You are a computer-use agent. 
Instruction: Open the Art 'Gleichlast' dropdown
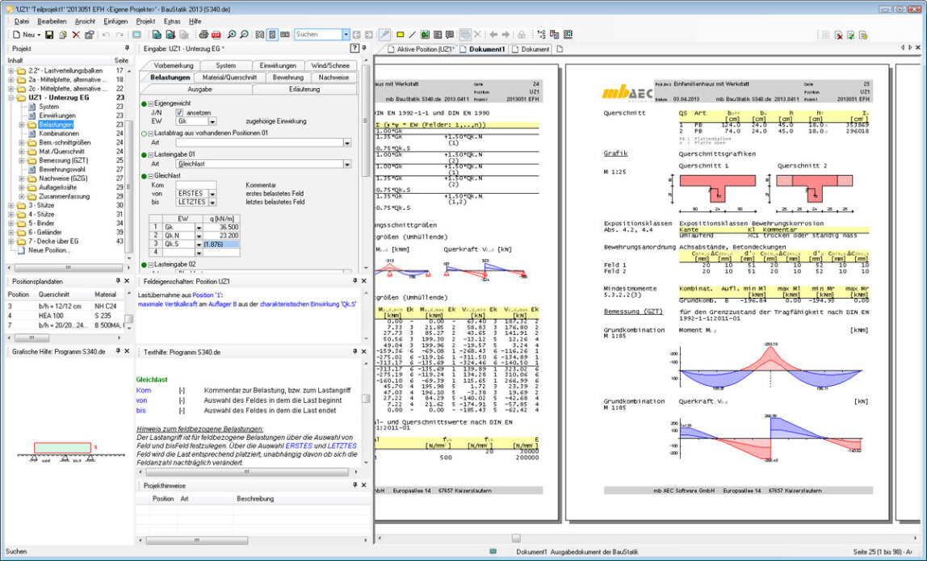click(347, 165)
